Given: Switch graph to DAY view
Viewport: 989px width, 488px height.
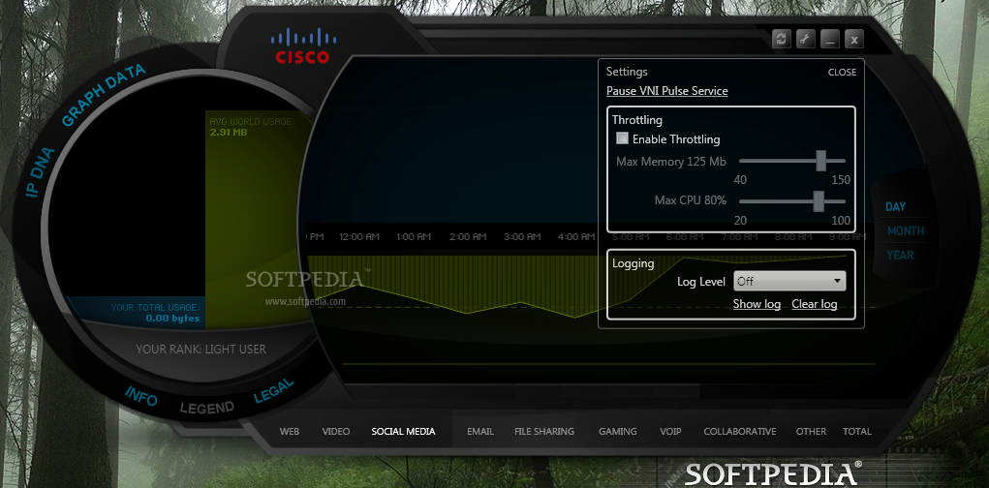Looking at the screenshot, I should point(895,207).
